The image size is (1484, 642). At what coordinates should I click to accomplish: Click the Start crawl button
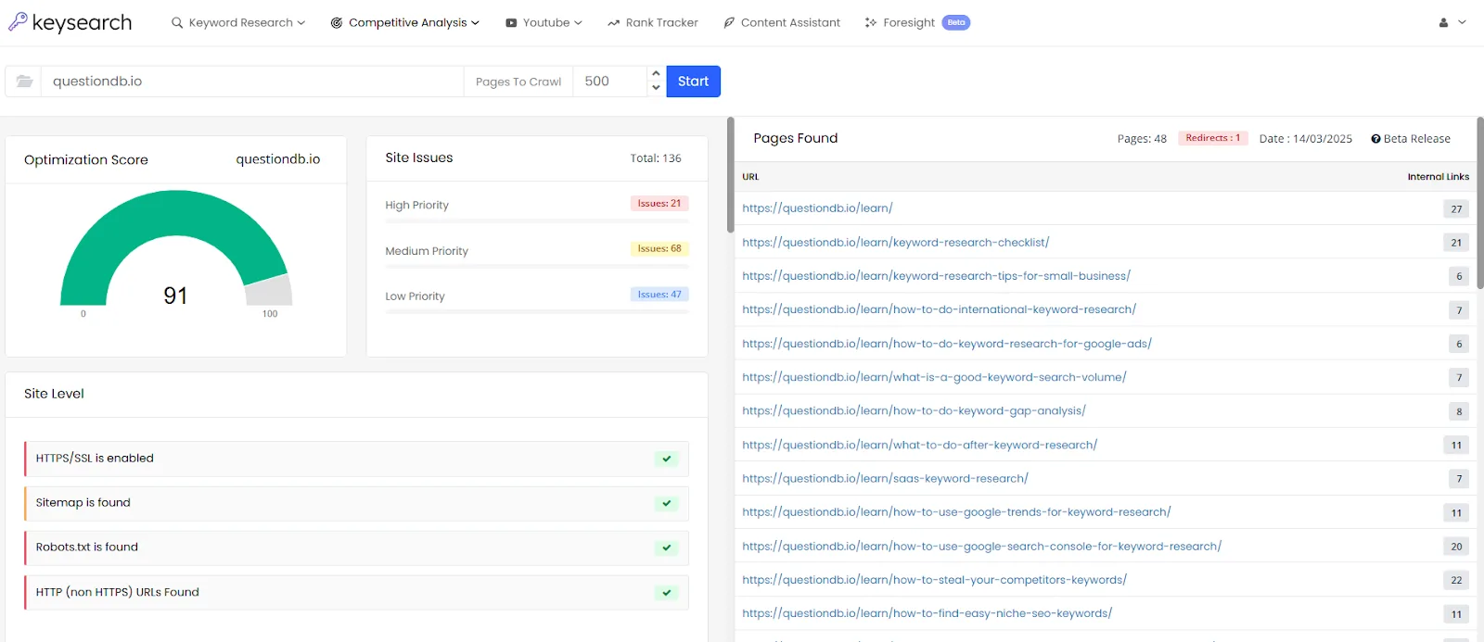coord(693,82)
